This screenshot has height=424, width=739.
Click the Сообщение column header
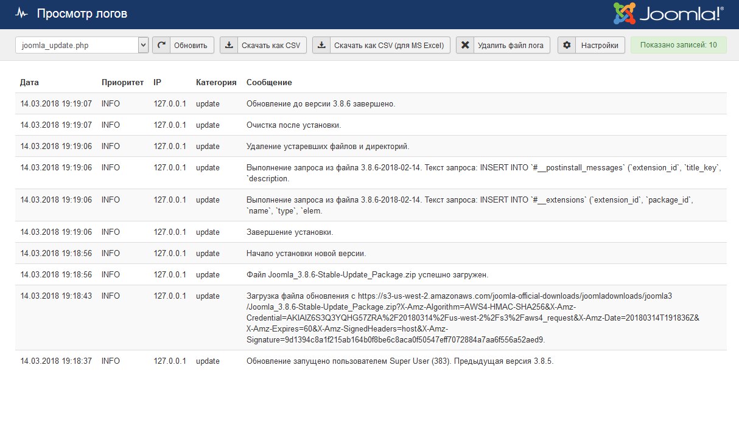(269, 82)
